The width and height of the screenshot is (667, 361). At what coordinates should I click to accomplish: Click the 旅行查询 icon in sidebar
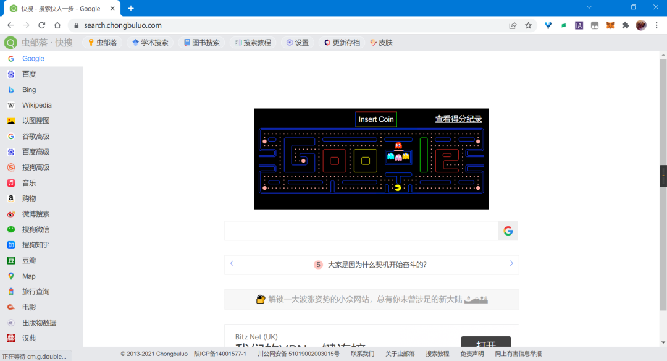11,292
